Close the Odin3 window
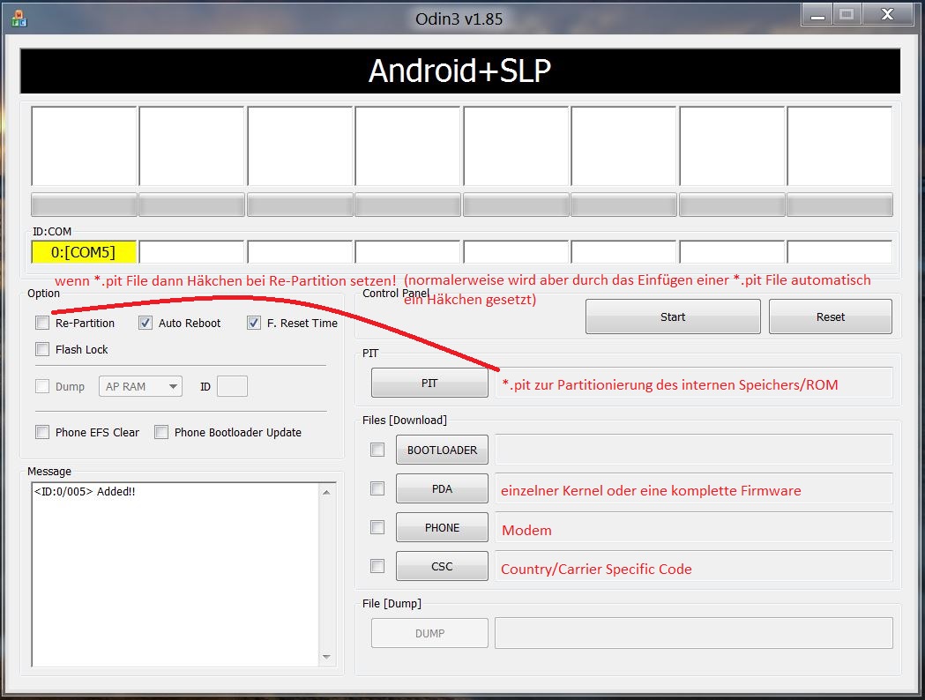Viewport: 925px width, 700px height. click(887, 14)
